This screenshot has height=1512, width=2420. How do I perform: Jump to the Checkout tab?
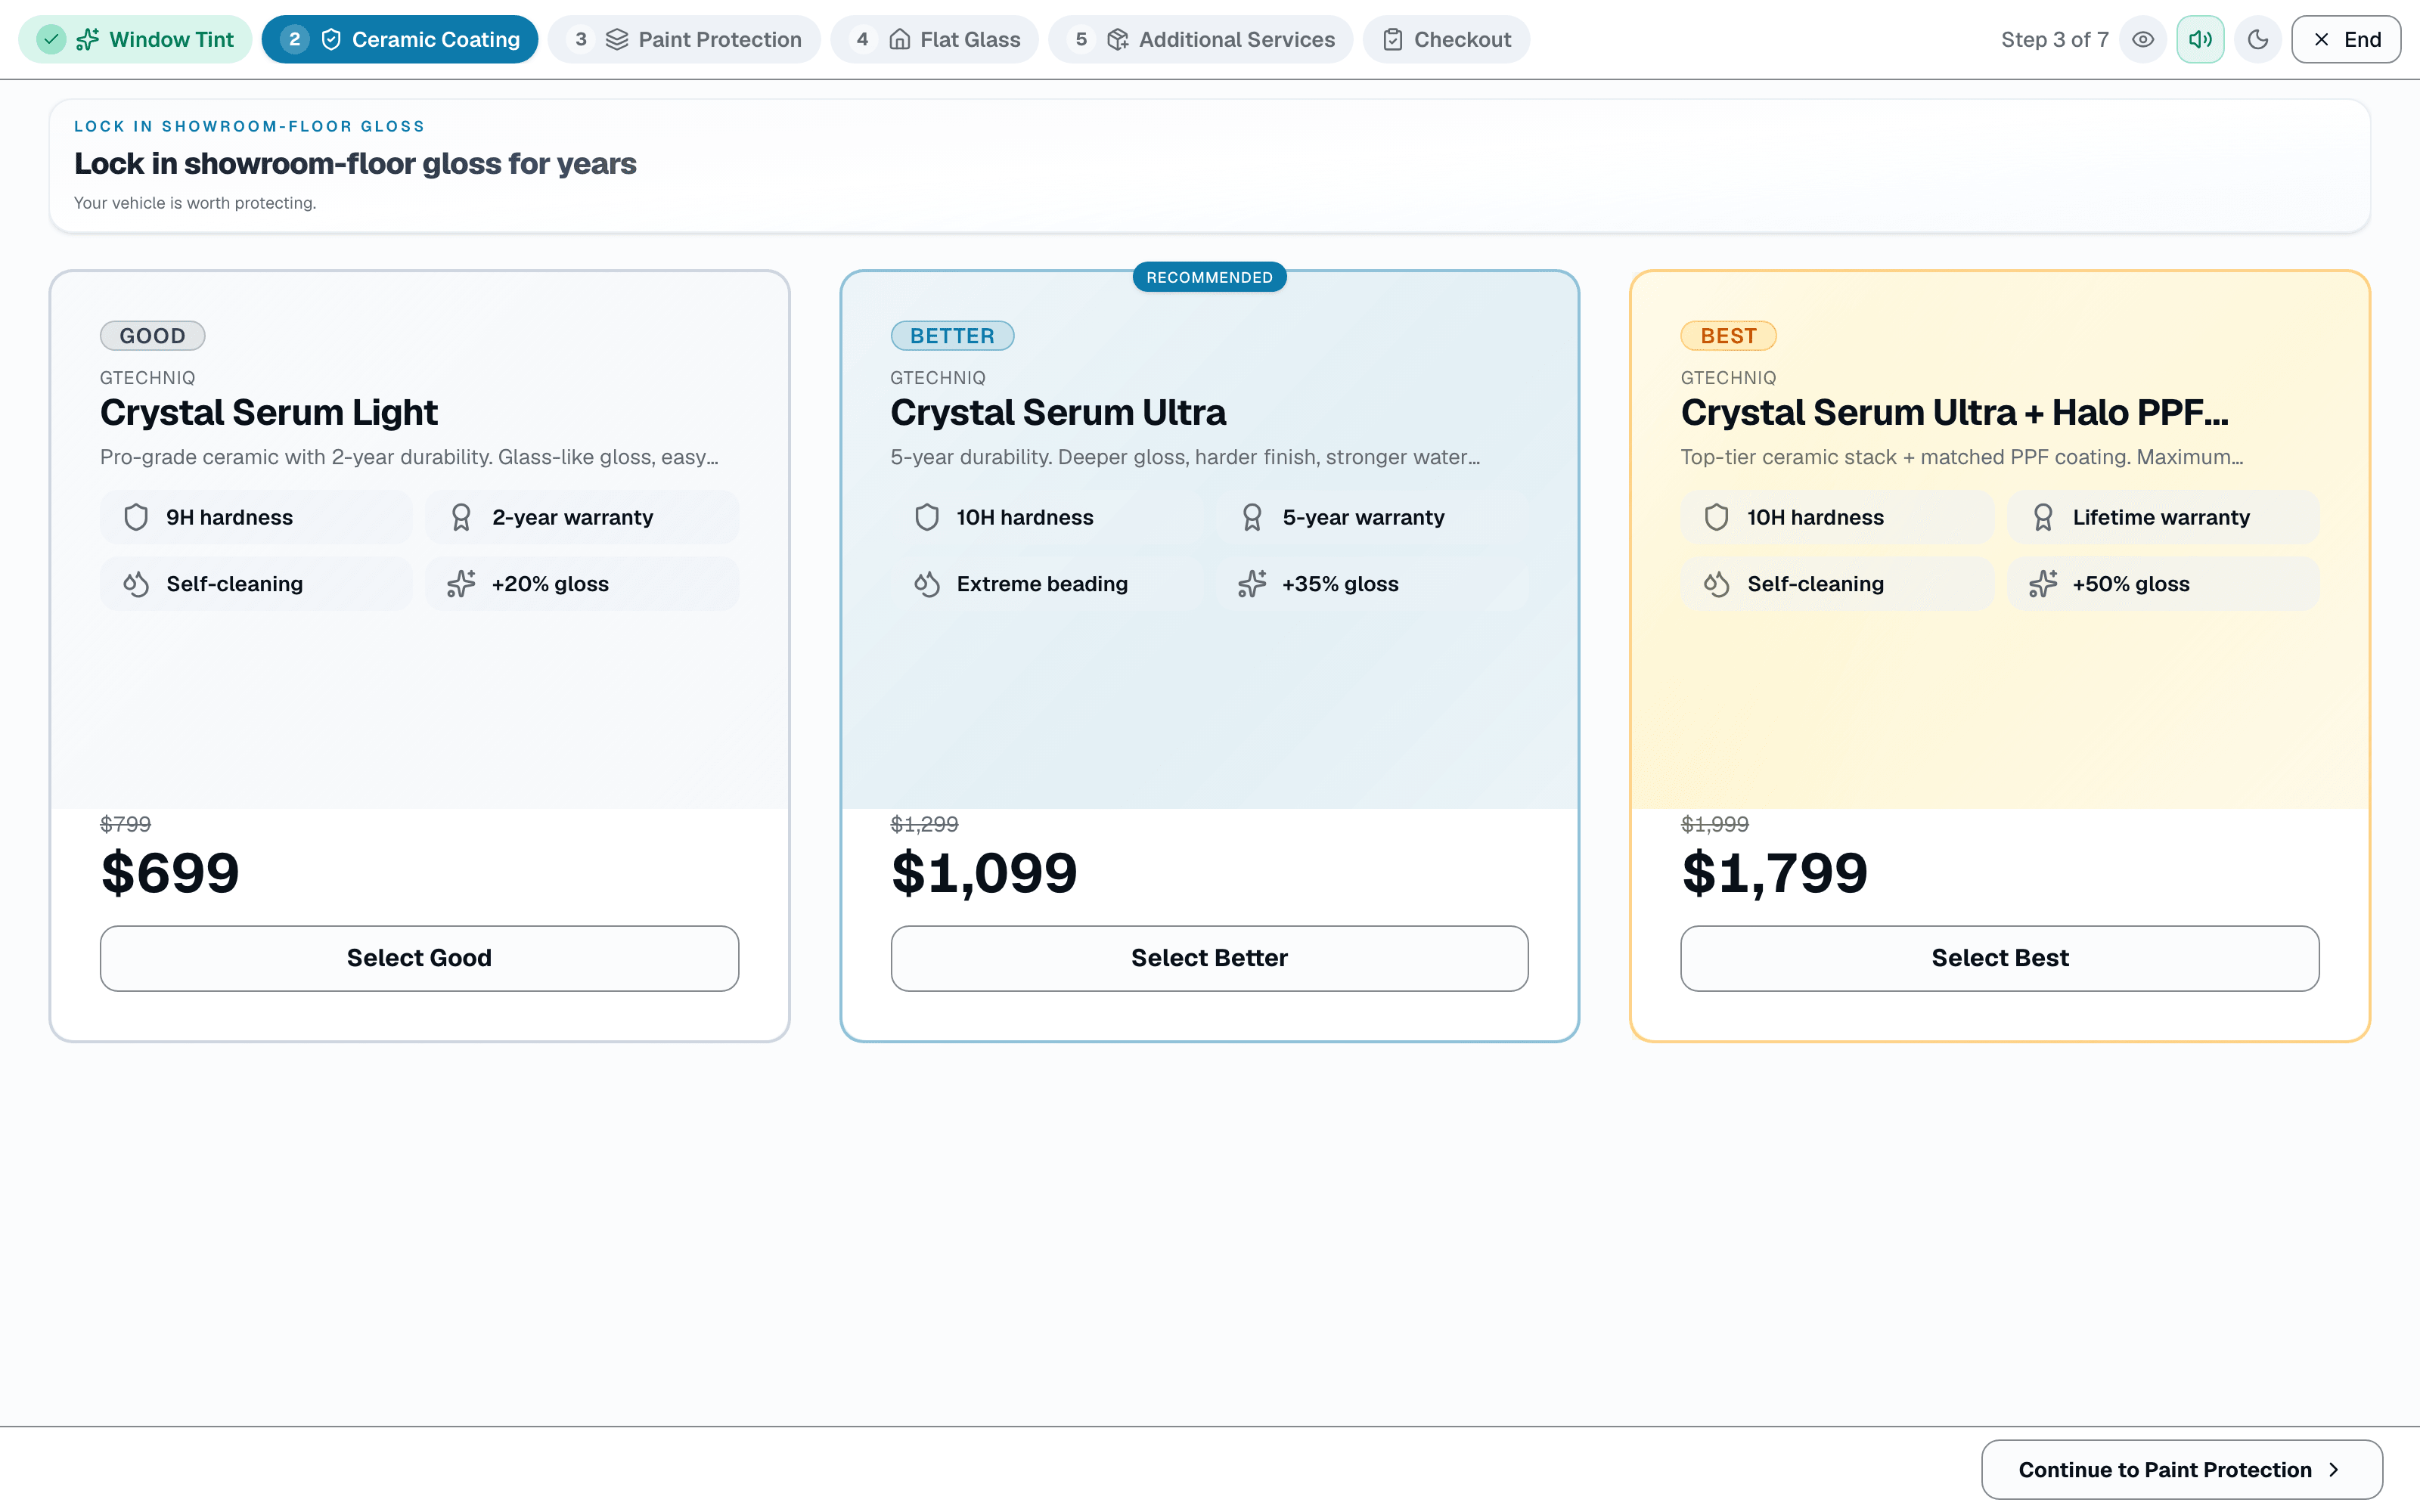click(x=1447, y=40)
